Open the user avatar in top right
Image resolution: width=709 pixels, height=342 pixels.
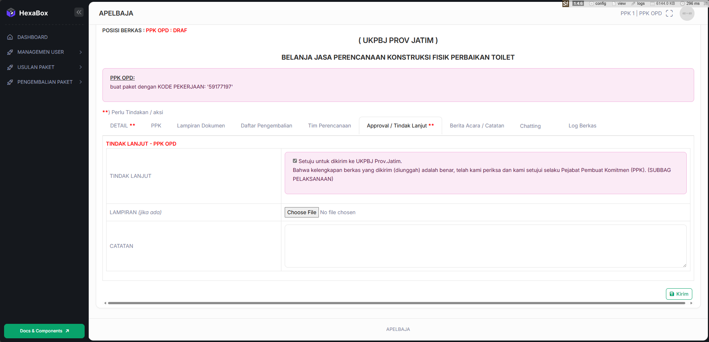pos(687,13)
